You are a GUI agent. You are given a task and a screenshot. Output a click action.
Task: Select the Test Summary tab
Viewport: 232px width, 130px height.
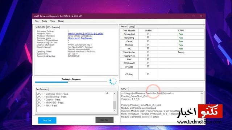click(42, 89)
